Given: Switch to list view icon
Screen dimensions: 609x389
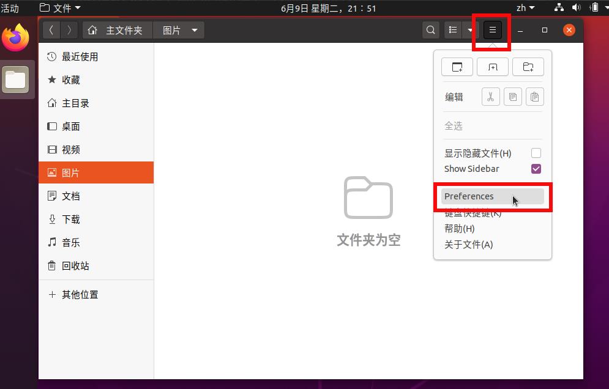Looking at the screenshot, I should (x=452, y=30).
